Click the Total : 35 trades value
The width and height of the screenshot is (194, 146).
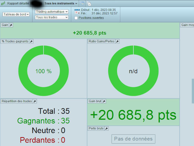(x=54, y=111)
